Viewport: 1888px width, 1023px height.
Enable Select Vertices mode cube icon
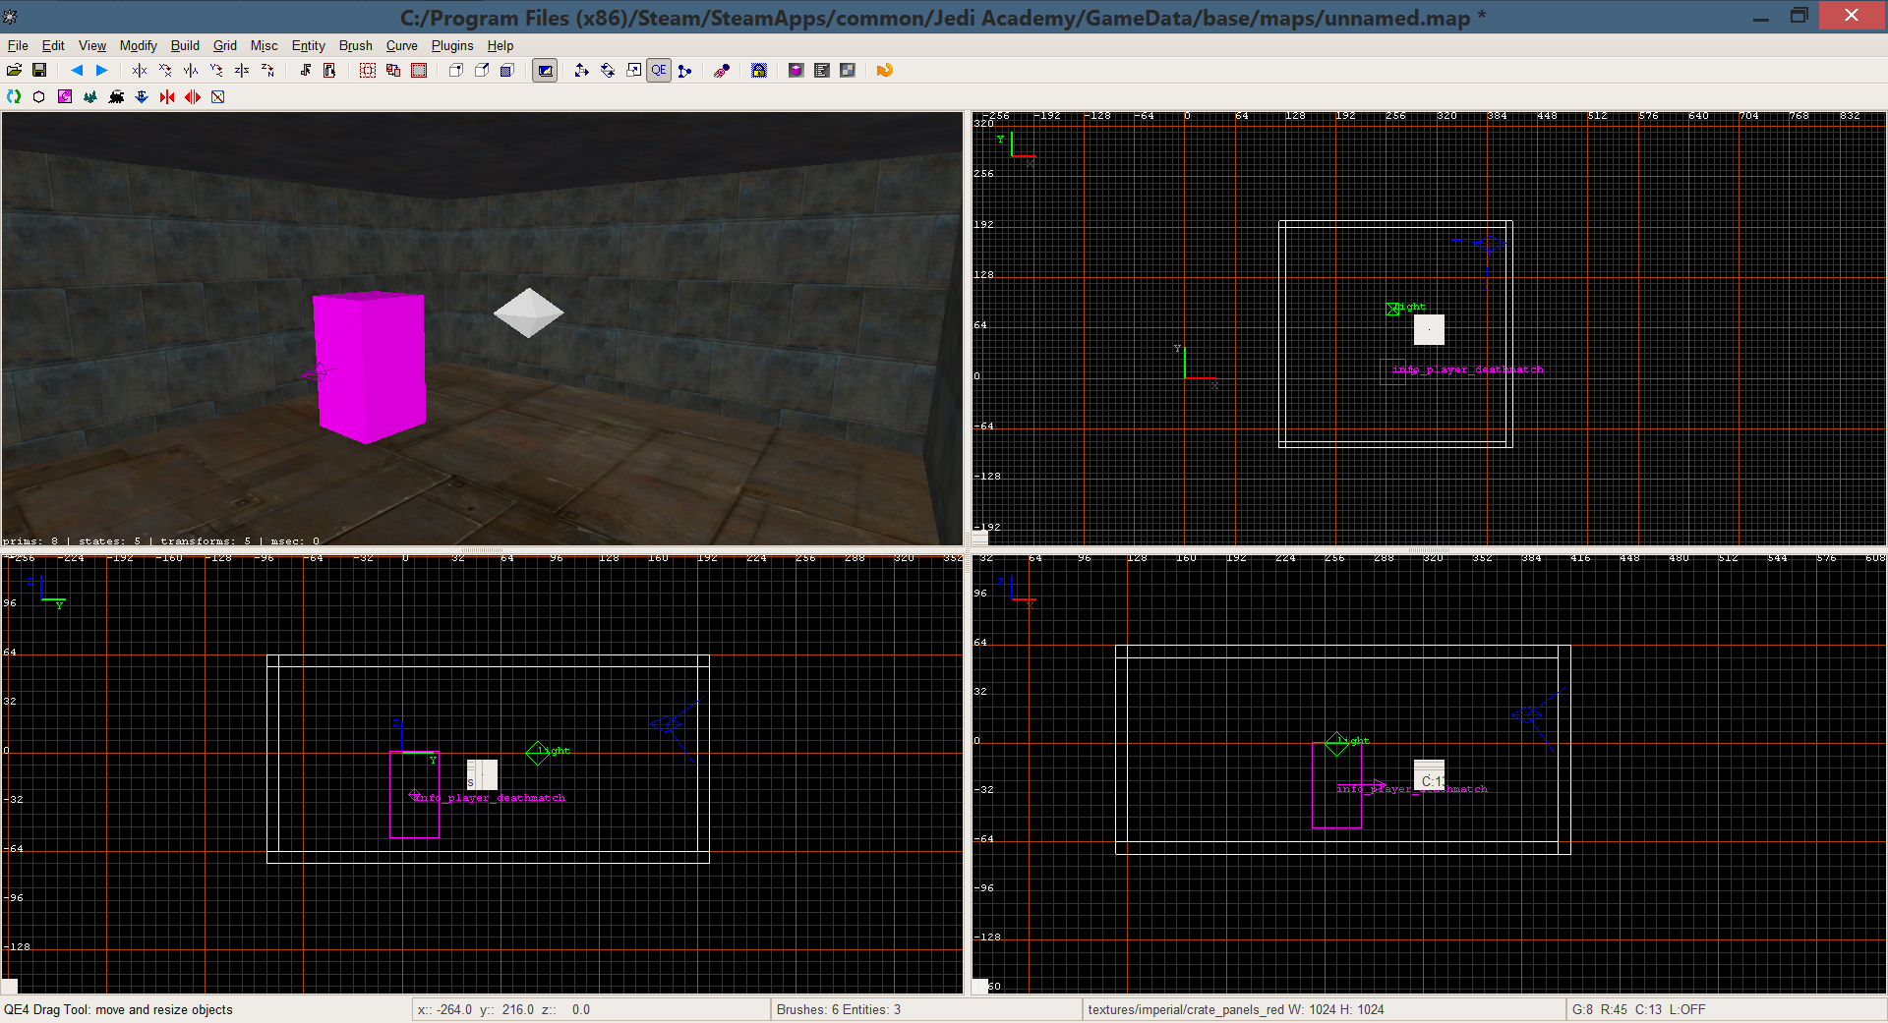pos(456,70)
